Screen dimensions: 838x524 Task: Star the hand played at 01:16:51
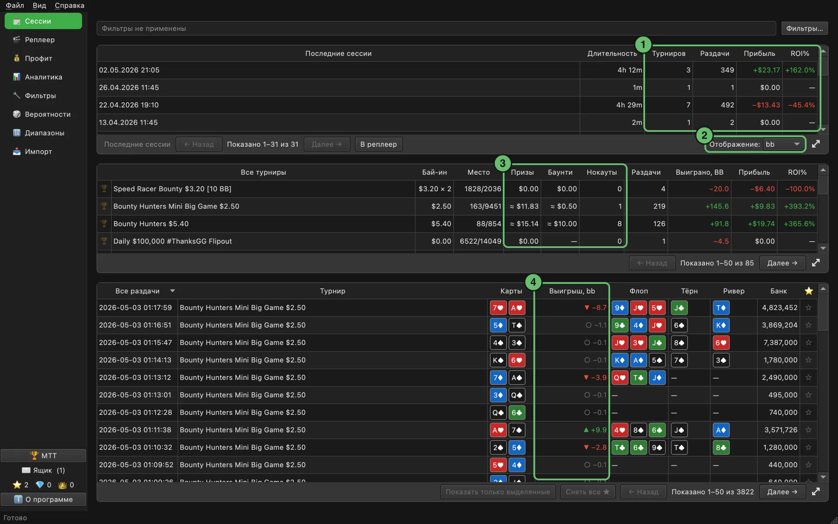[808, 325]
